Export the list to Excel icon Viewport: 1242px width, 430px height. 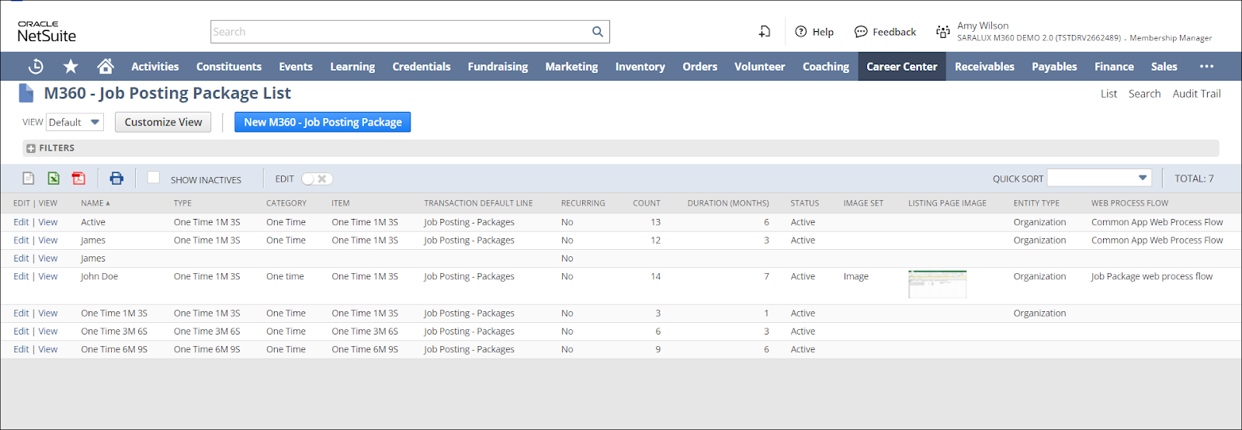(x=54, y=179)
